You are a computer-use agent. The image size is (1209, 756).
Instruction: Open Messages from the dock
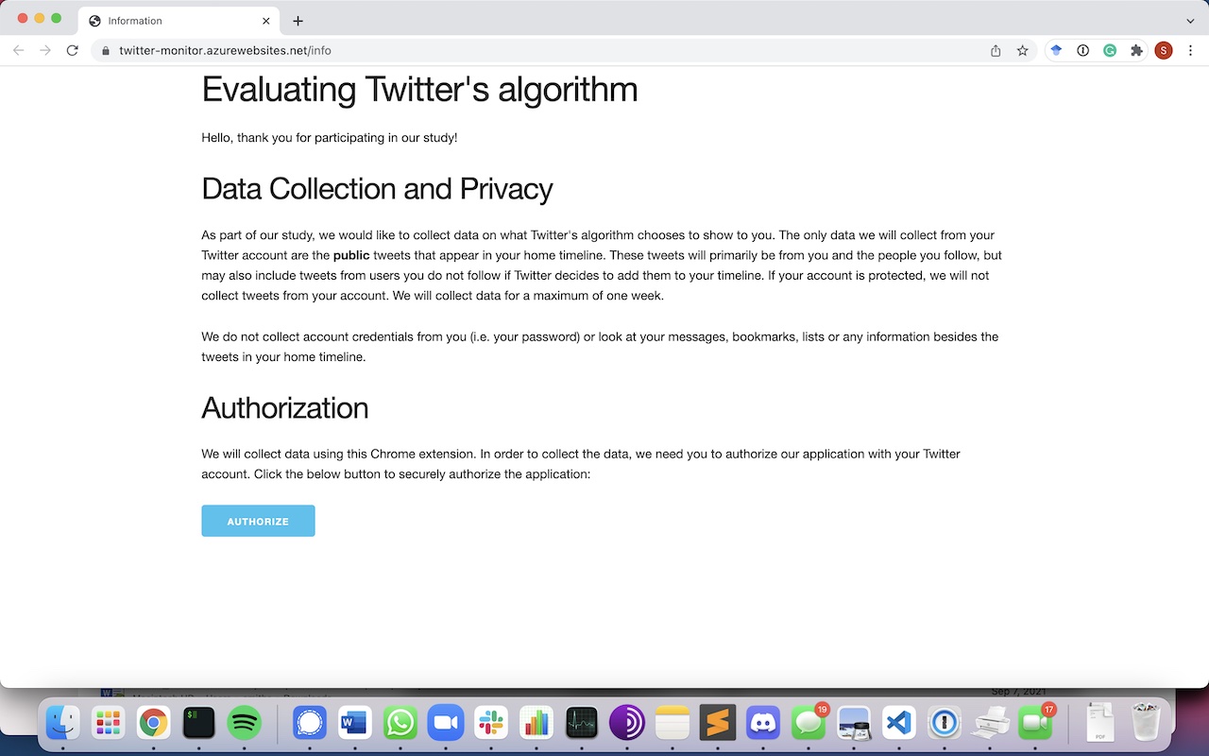point(809,724)
